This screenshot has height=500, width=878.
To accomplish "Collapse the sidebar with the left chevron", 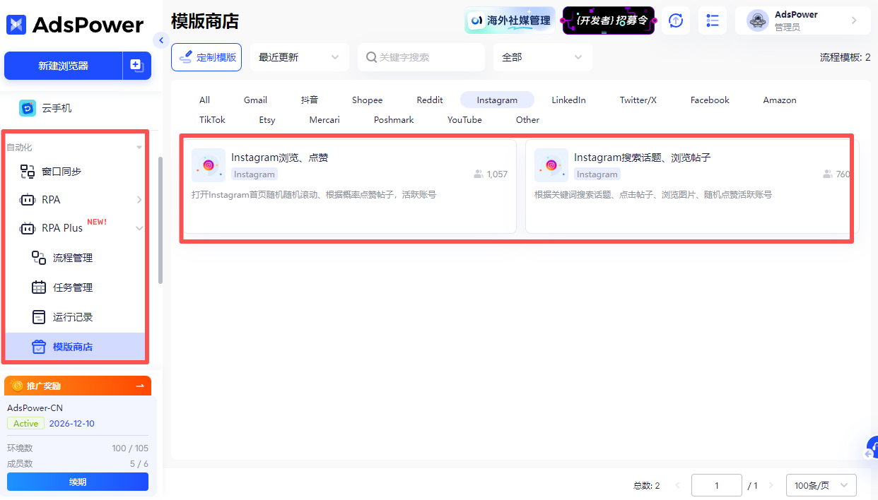I will click(161, 40).
